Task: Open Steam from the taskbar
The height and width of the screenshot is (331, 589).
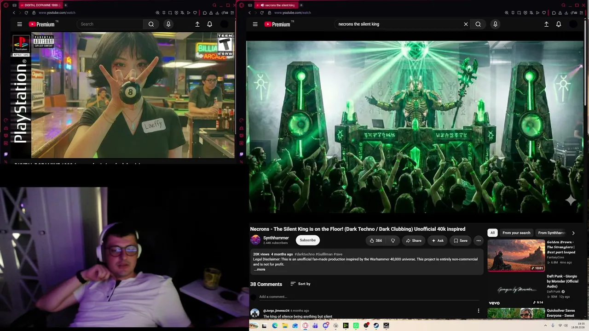Action: click(x=376, y=326)
